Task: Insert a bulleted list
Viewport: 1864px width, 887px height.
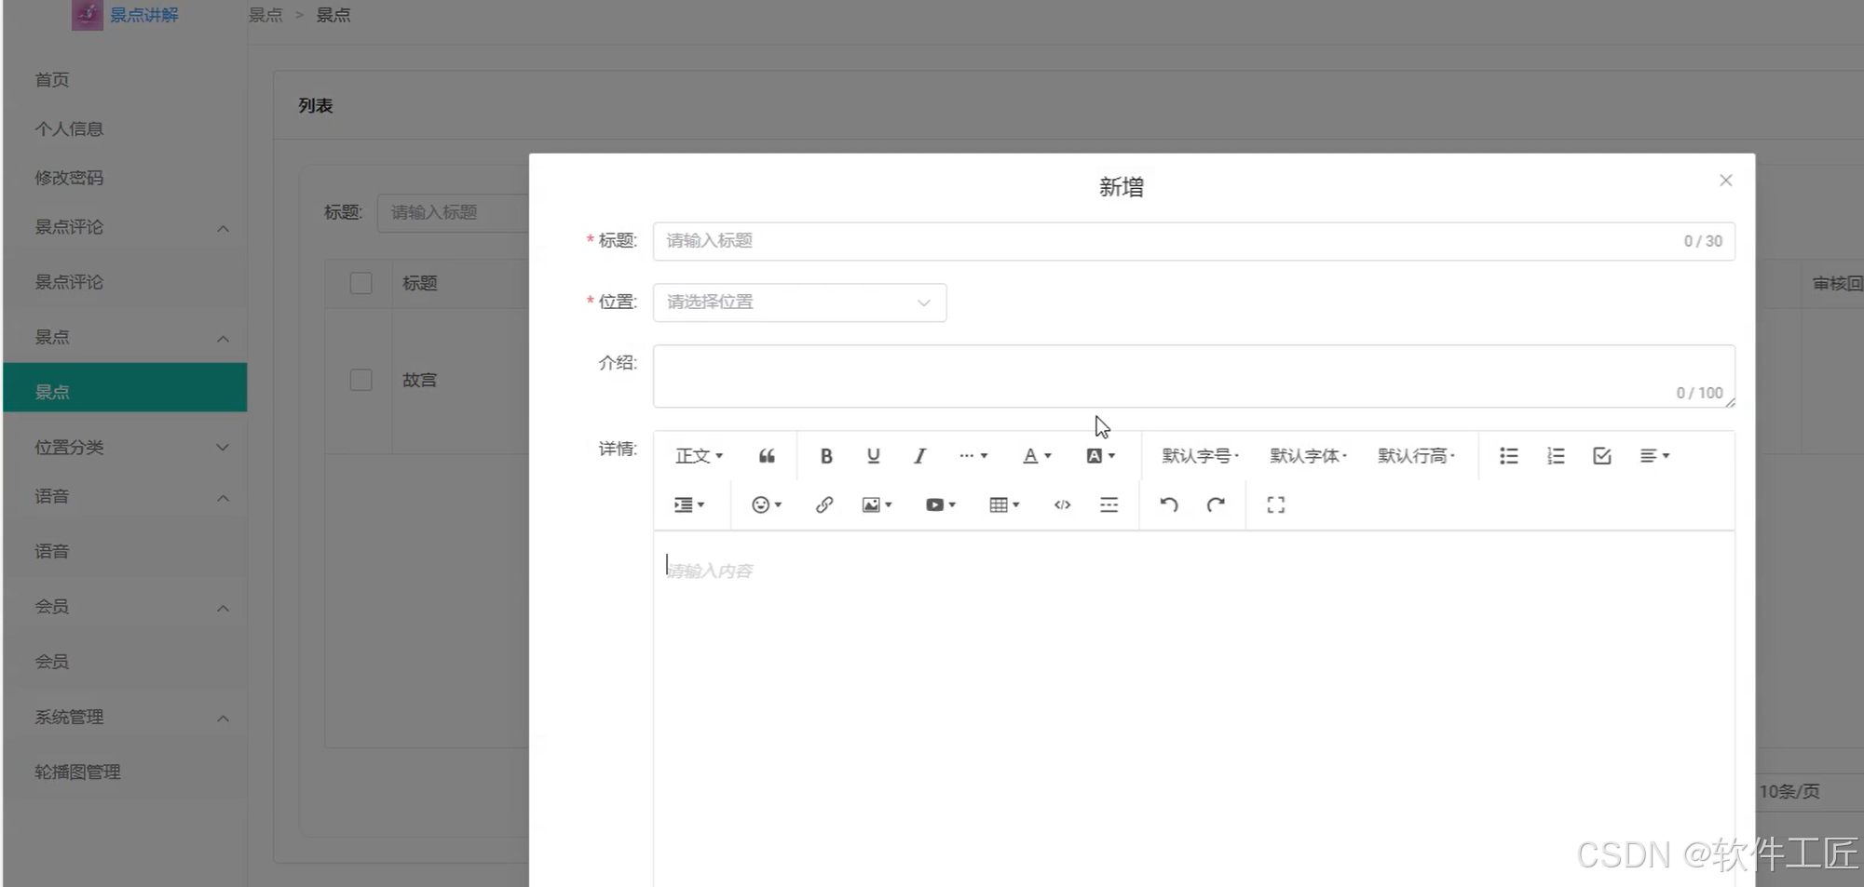Action: [1508, 456]
